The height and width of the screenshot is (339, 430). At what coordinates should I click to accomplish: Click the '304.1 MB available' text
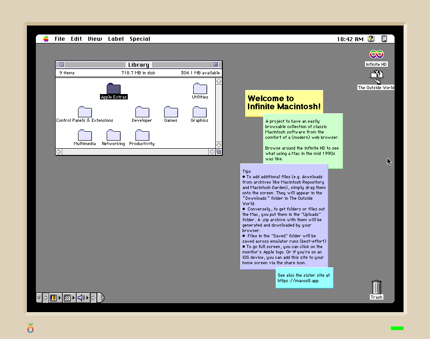click(200, 73)
